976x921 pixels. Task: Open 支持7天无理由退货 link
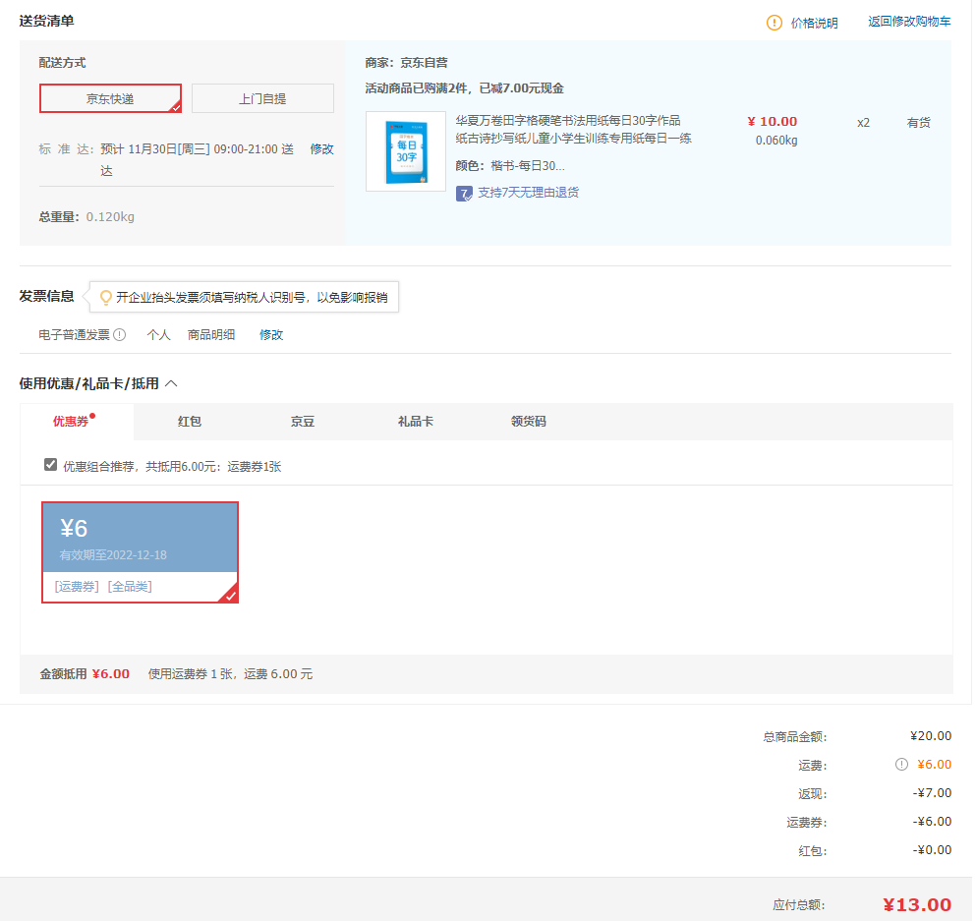coord(528,193)
